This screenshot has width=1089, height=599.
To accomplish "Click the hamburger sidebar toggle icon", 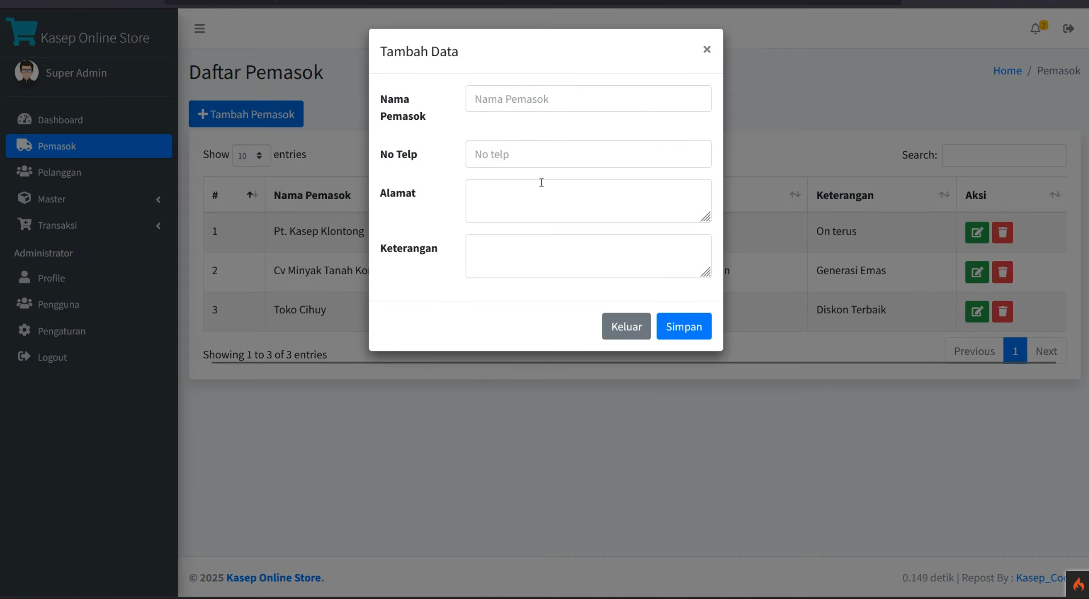I will [x=199, y=29].
